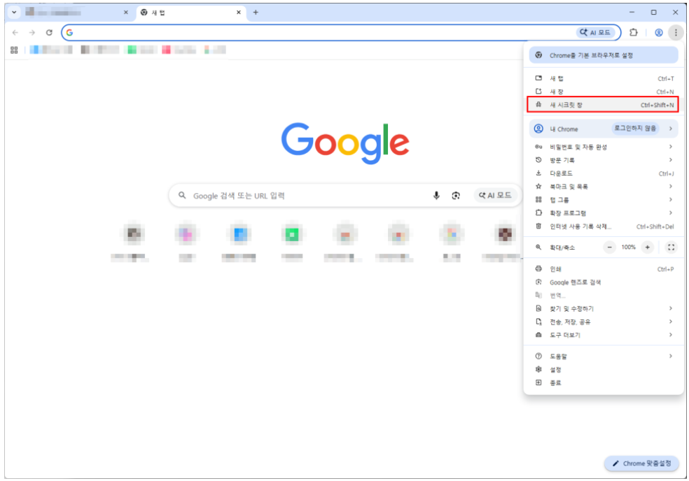
Task: Expand the 방문 기록 submenu
Action: pyautogui.click(x=603, y=160)
